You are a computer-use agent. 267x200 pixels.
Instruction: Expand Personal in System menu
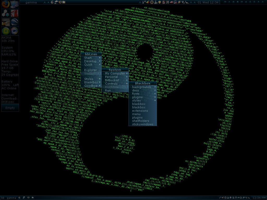[115, 77]
